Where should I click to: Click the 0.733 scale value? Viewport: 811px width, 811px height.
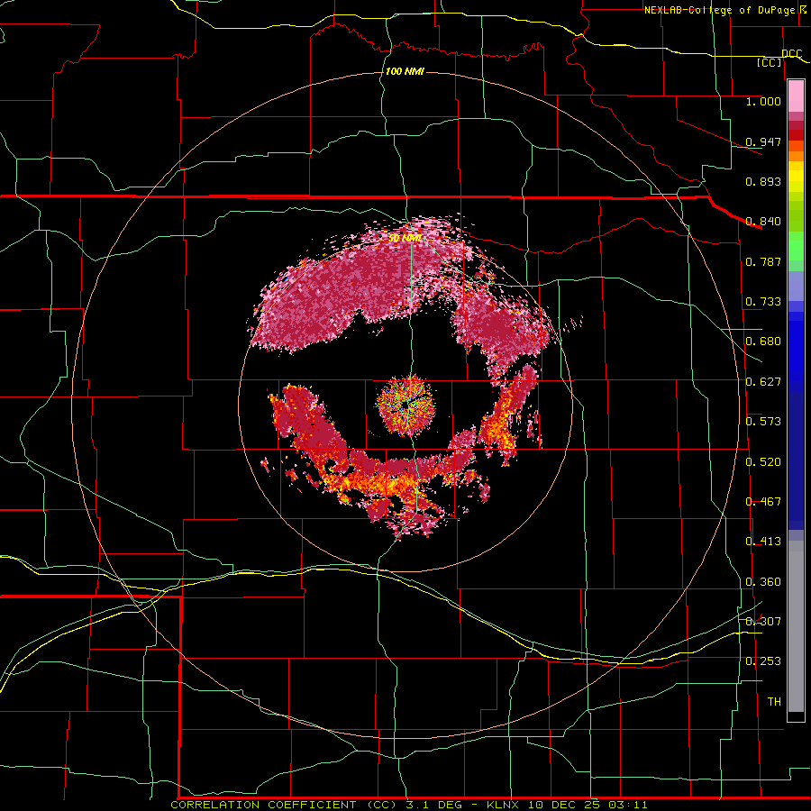763,302
